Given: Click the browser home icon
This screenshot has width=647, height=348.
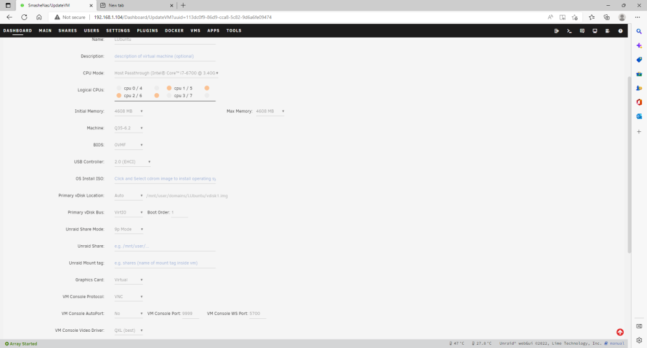Looking at the screenshot, I should [39, 17].
